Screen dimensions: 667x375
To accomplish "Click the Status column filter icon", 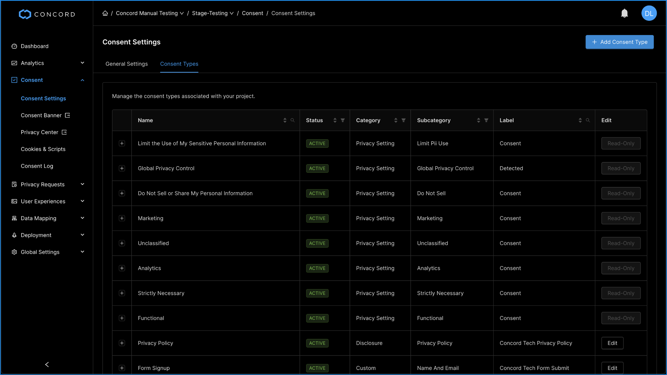I will [343, 120].
